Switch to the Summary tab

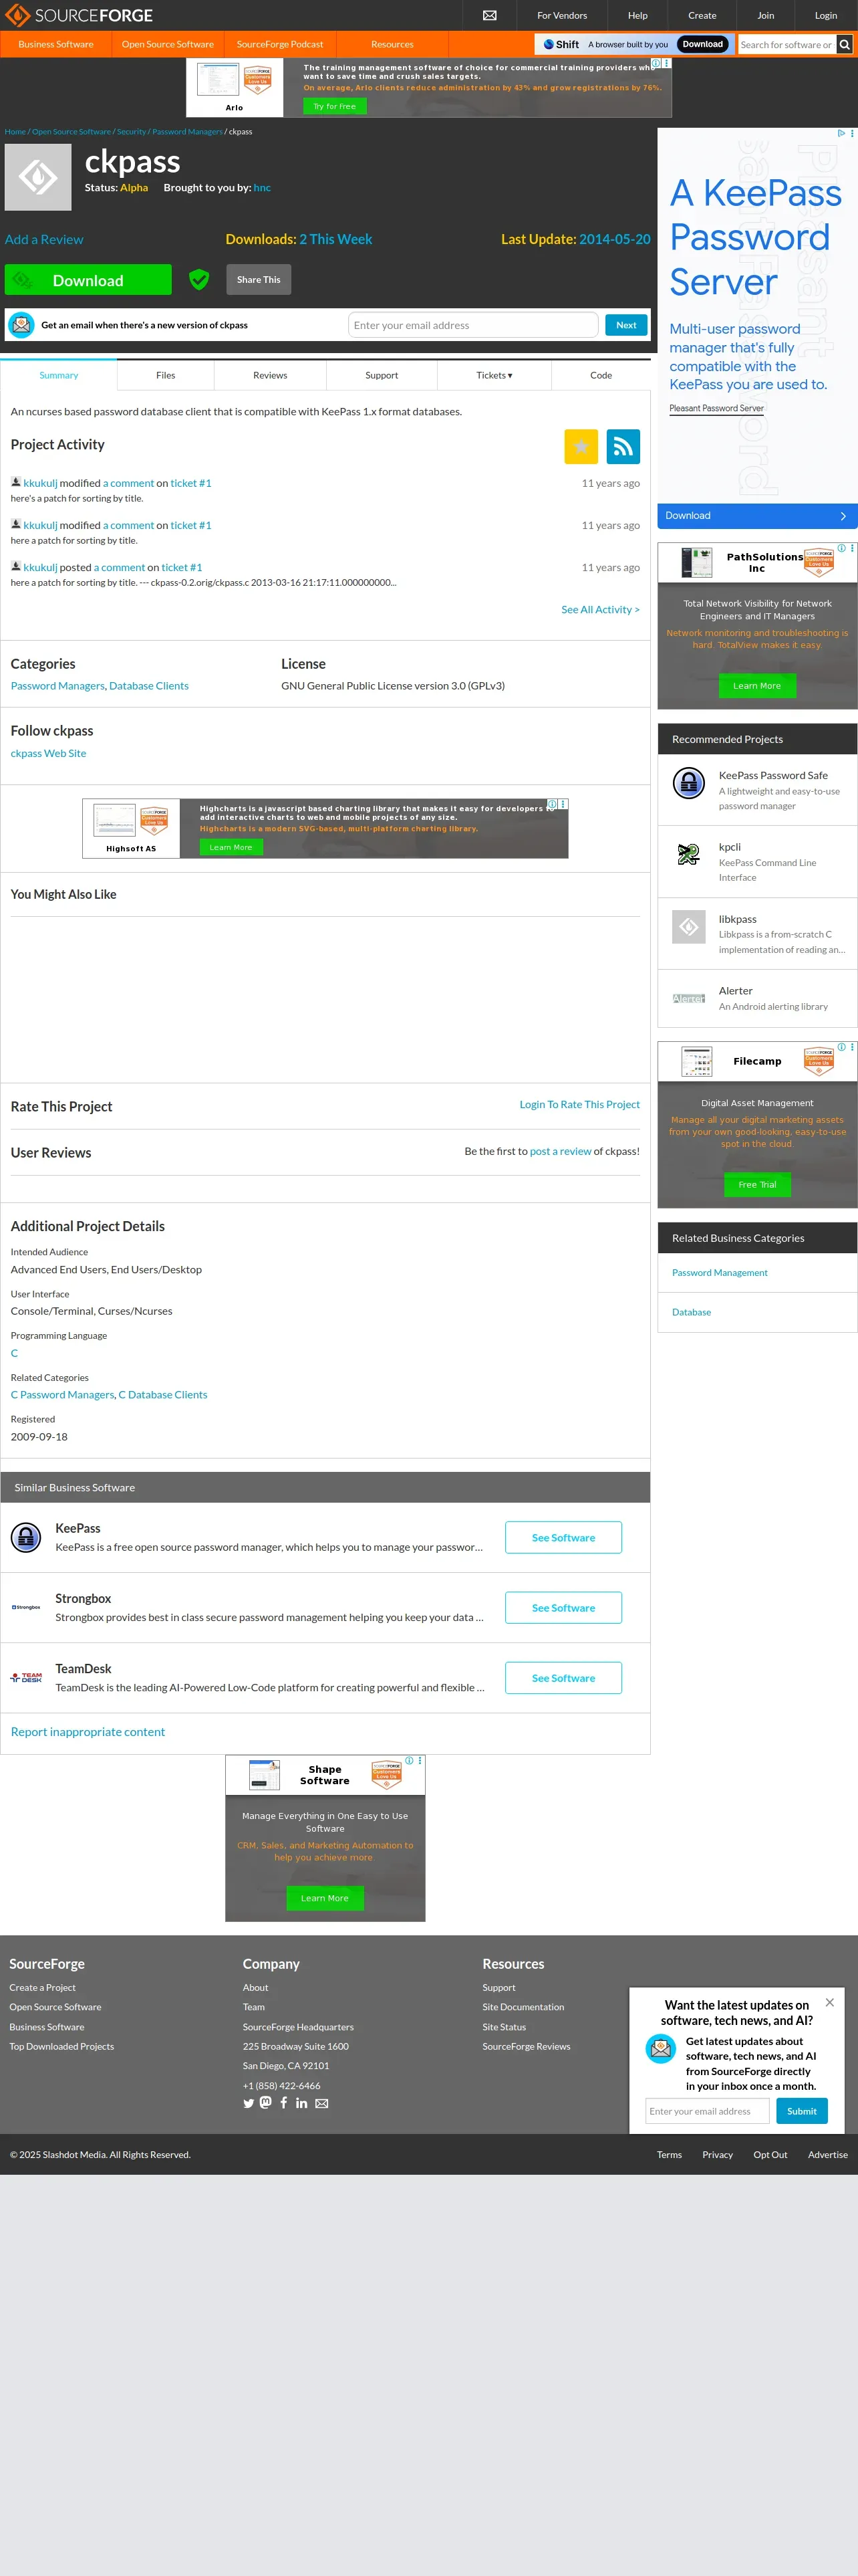59,375
